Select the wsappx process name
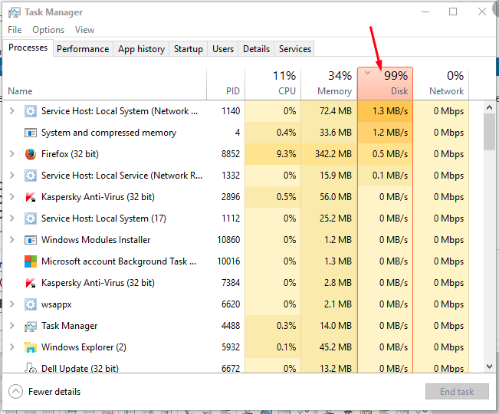Viewport: 499px width, 414px height. tap(56, 304)
